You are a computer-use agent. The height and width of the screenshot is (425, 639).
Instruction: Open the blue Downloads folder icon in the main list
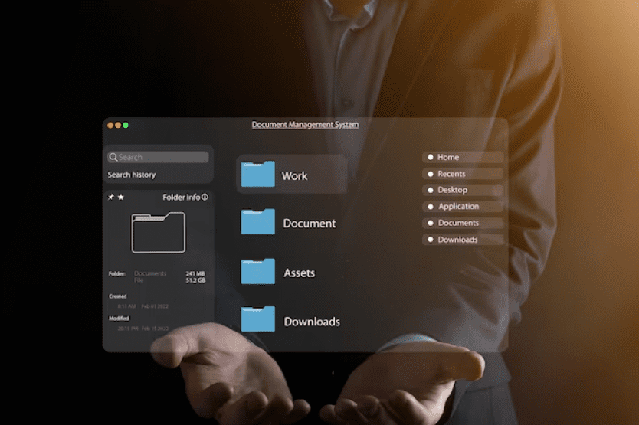click(257, 319)
